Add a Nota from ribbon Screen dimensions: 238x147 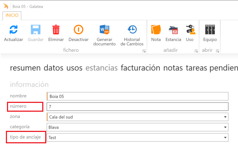click(x=156, y=30)
